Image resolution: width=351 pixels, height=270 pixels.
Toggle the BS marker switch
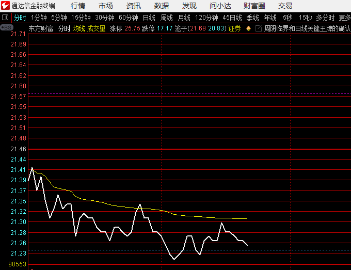click(7, 27)
